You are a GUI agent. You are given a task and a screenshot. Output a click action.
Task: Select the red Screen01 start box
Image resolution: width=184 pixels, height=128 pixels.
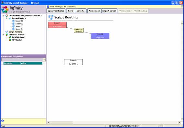[57, 25]
